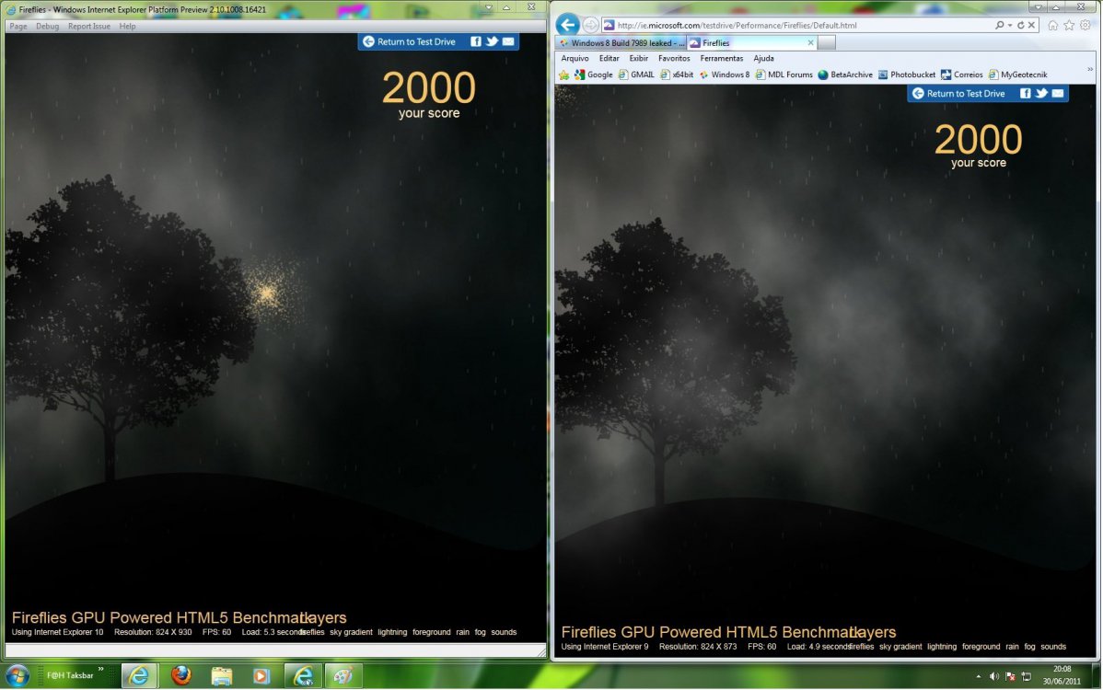
Task: Open the Report Issue menu
Action: point(88,26)
